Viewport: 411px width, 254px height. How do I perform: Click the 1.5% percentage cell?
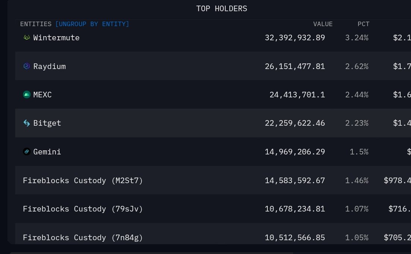pyautogui.click(x=359, y=152)
